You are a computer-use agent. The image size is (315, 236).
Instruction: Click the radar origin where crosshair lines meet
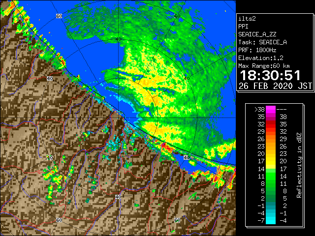click(x=118, y=118)
